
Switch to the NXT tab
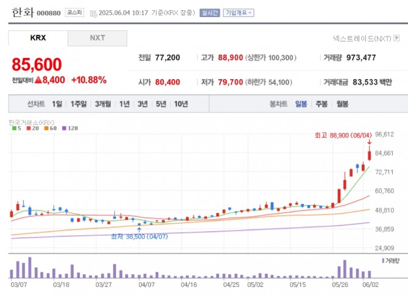[97, 38]
